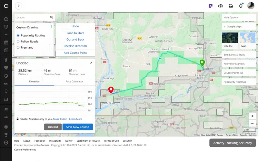Toggle Course Points (0) option
Viewport: 258px width, 161px height.
[239, 73]
